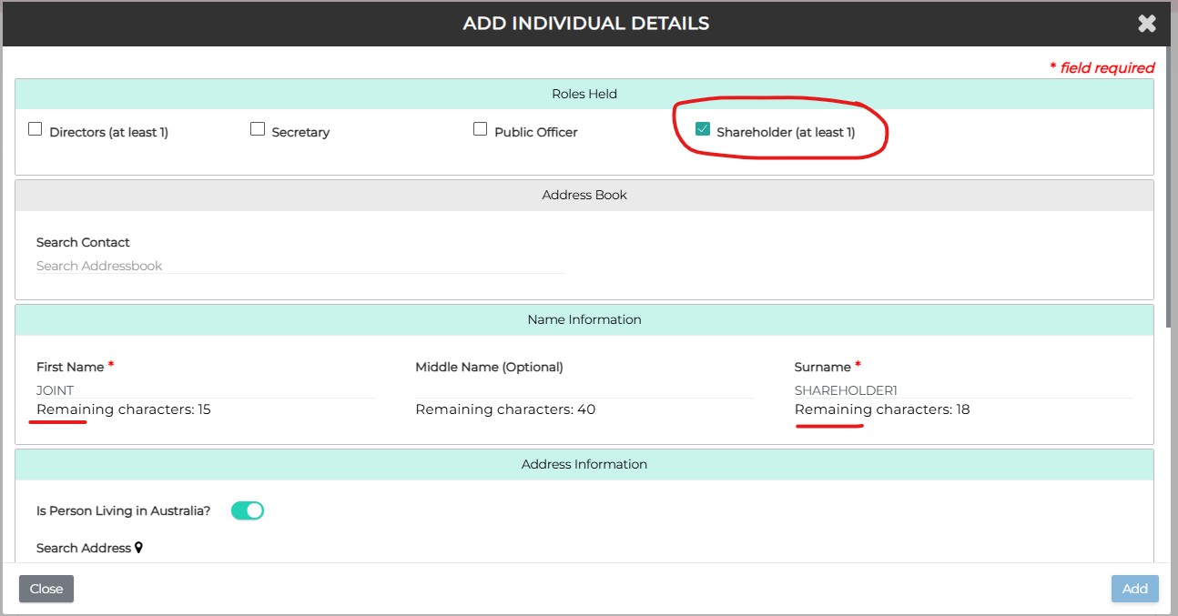The height and width of the screenshot is (616, 1178).
Task: Collapse the Roles Held section header
Action: (x=584, y=94)
